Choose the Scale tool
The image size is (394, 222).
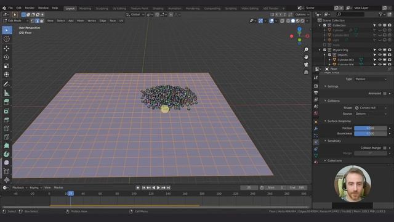7,66
